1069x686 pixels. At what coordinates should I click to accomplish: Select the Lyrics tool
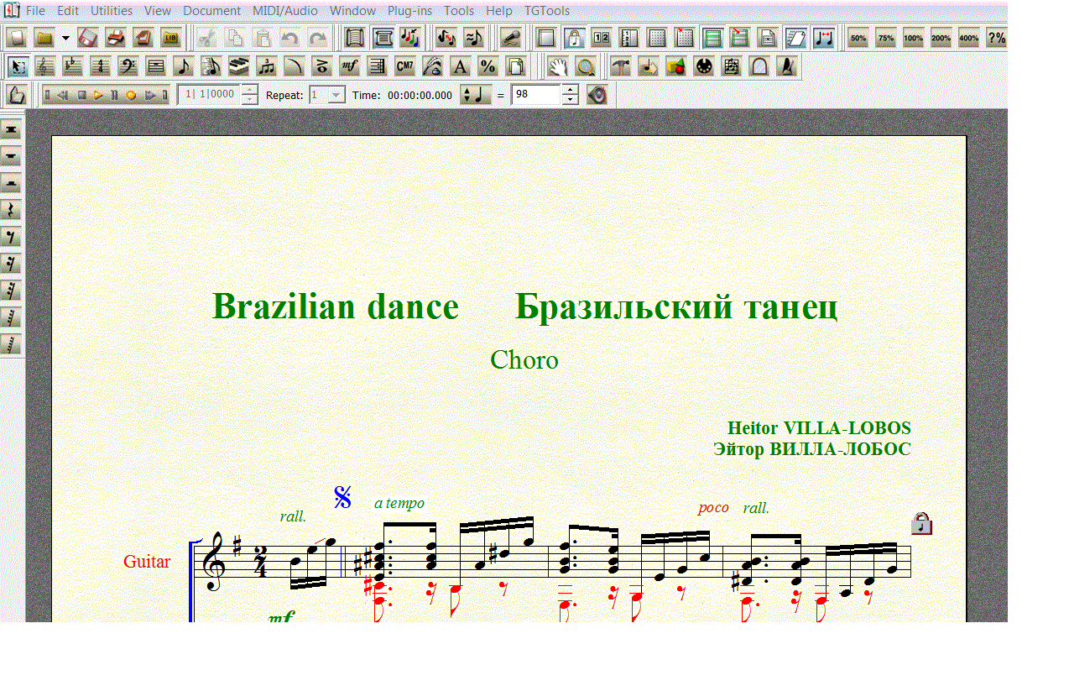click(x=433, y=66)
